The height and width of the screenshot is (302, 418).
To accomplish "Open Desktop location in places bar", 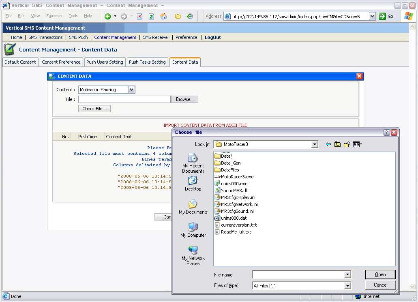I will 193,184.
